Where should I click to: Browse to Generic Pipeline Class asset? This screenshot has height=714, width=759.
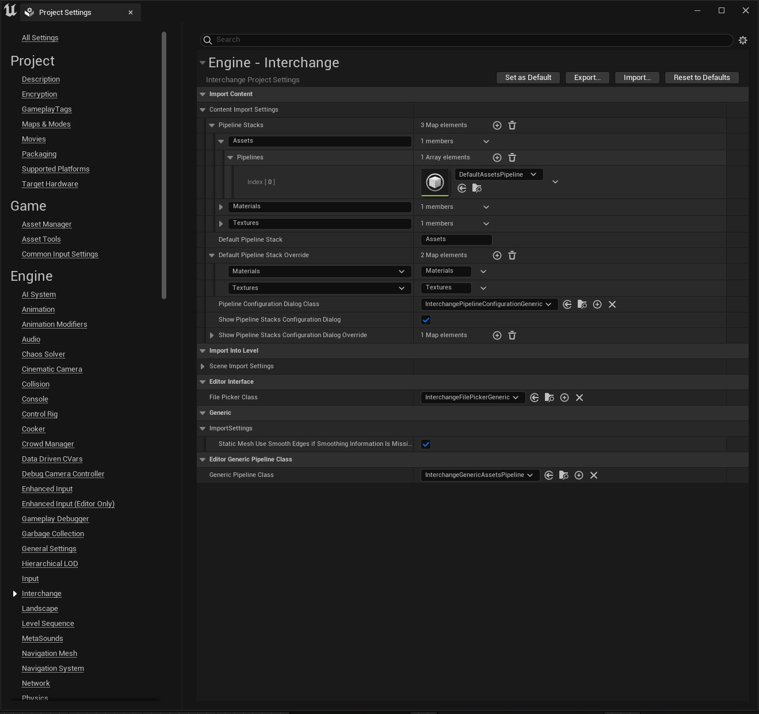[x=564, y=475]
